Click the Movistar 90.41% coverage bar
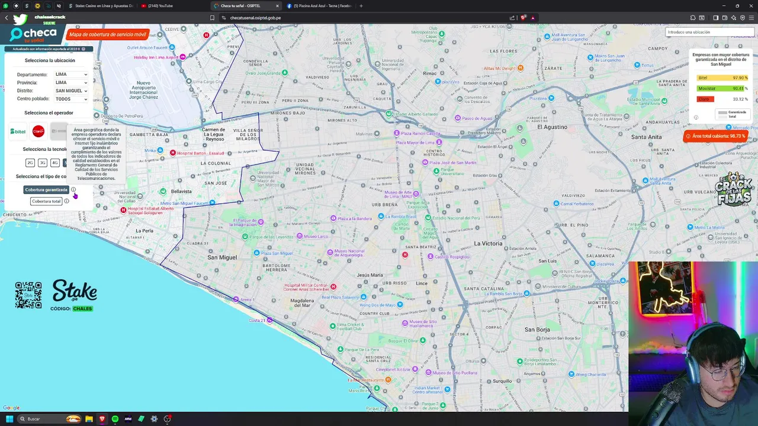Viewport: 758px width, 426px height. (x=720, y=89)
